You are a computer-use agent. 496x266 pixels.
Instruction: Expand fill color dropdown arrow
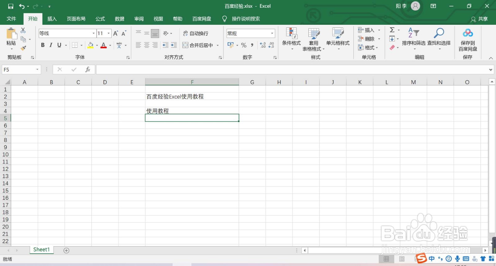point(97,45)
